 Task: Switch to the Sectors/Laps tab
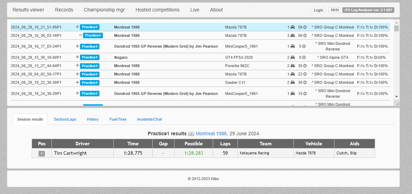[65, 119]
